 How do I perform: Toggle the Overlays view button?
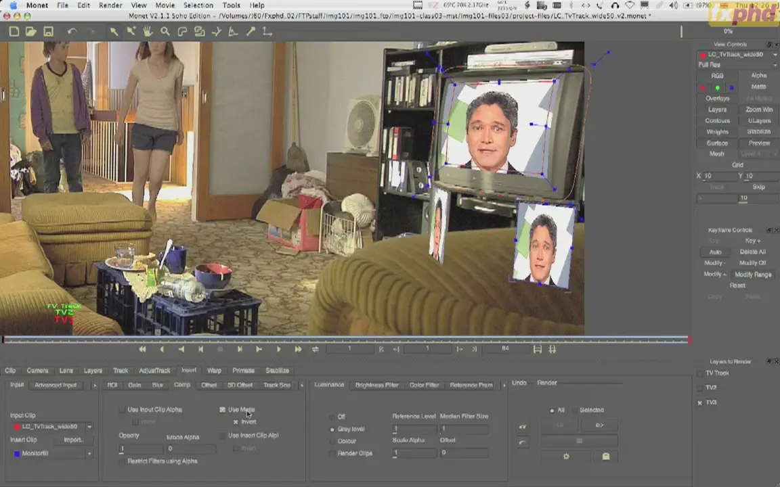click(x=717, y=98)
